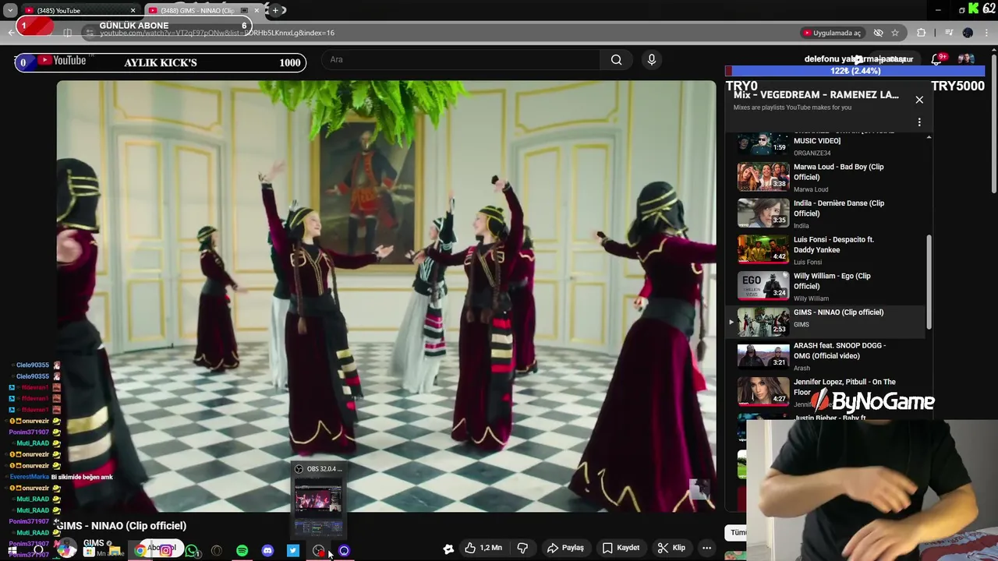Close the GIMS - NINAO tab
This screenshot has height=561, width=998.
(257, 10)
